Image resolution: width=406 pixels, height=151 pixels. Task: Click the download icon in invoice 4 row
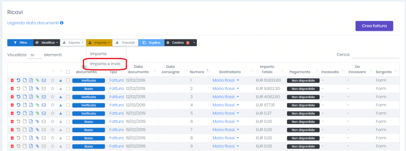click(x=60, y=105)
